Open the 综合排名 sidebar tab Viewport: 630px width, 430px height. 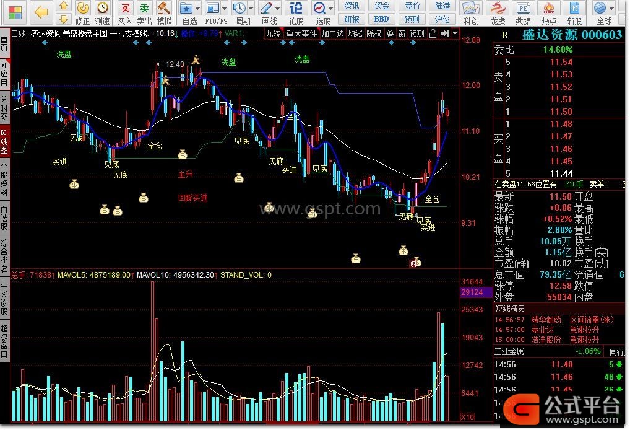4,255
